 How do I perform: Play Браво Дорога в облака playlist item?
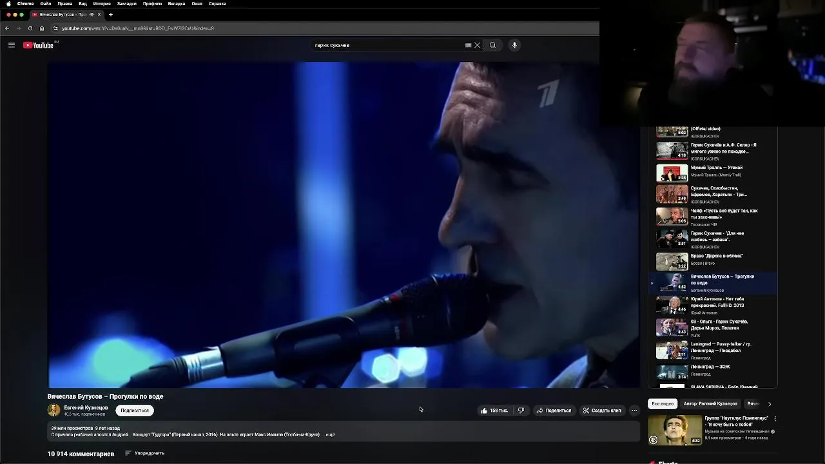pos(712,260)
